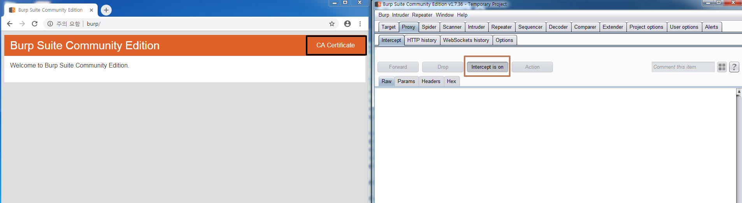Go back in the Chrome browser

10,24
